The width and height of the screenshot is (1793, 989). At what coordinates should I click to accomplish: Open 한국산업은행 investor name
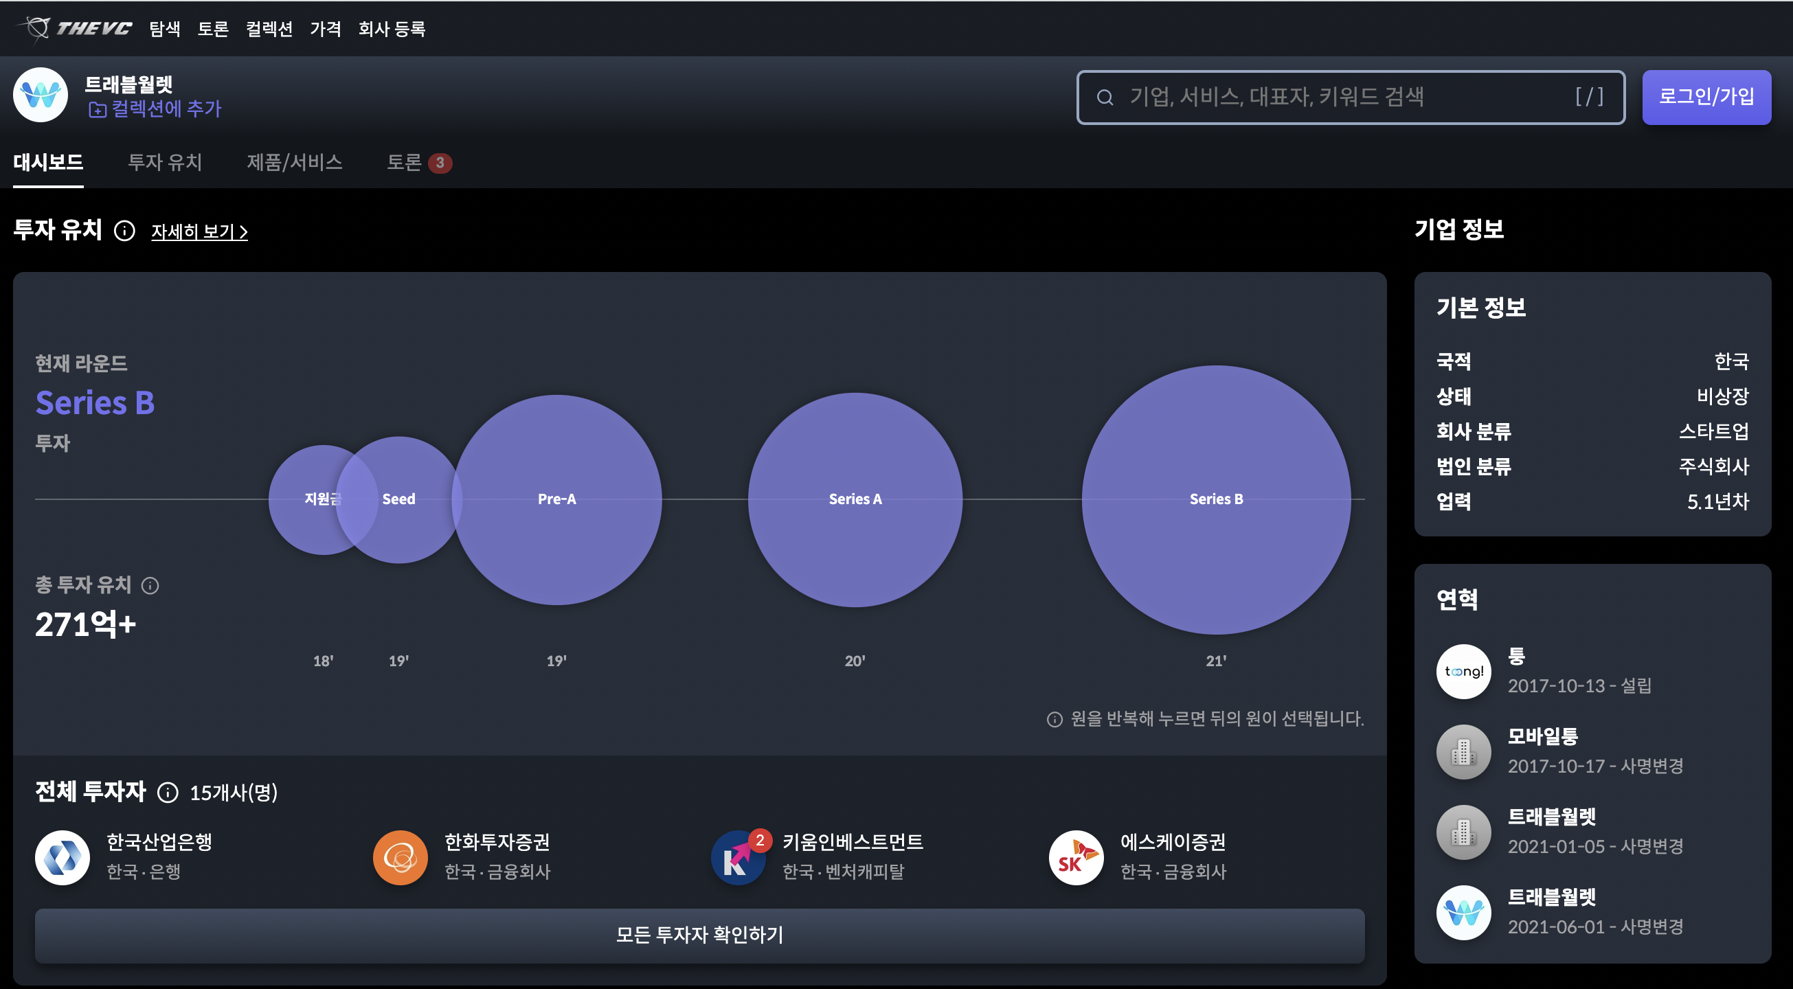point(159,842)
